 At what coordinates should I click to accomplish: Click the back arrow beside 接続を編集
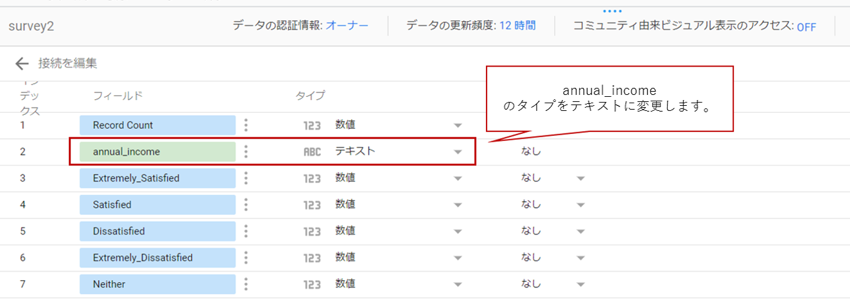(22, 63)
